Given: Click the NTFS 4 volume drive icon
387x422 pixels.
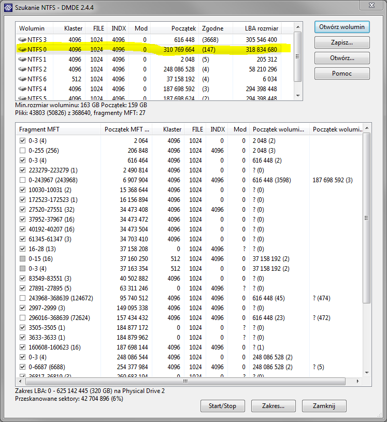Looking at the screenshot, I should 22,89.
